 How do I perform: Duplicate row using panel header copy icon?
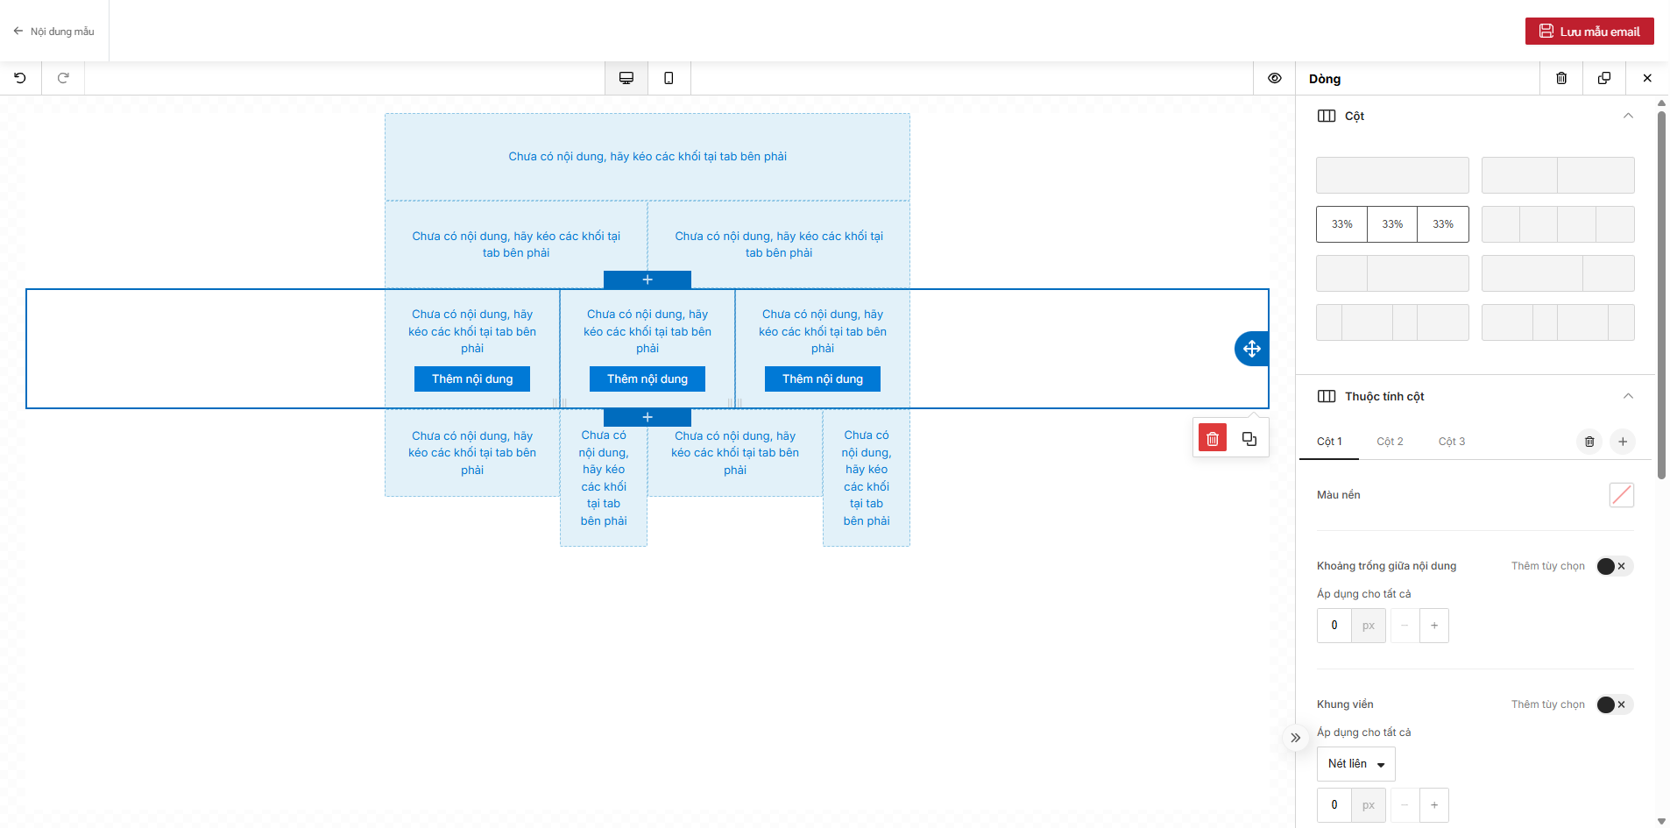(1604, 78)
